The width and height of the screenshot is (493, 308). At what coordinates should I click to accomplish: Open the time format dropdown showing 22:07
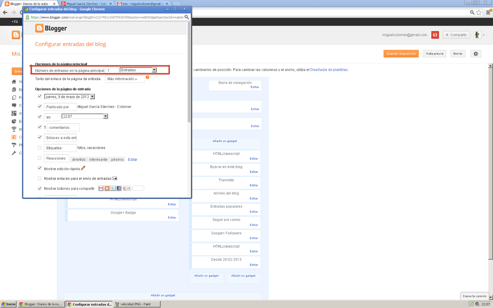point(85,116)
